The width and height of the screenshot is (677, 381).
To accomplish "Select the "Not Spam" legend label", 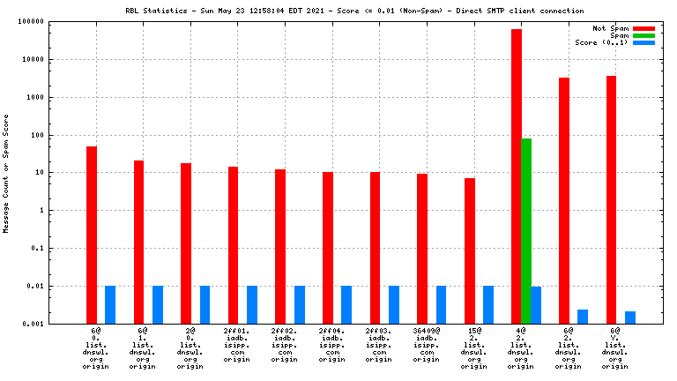I will 610,28.
